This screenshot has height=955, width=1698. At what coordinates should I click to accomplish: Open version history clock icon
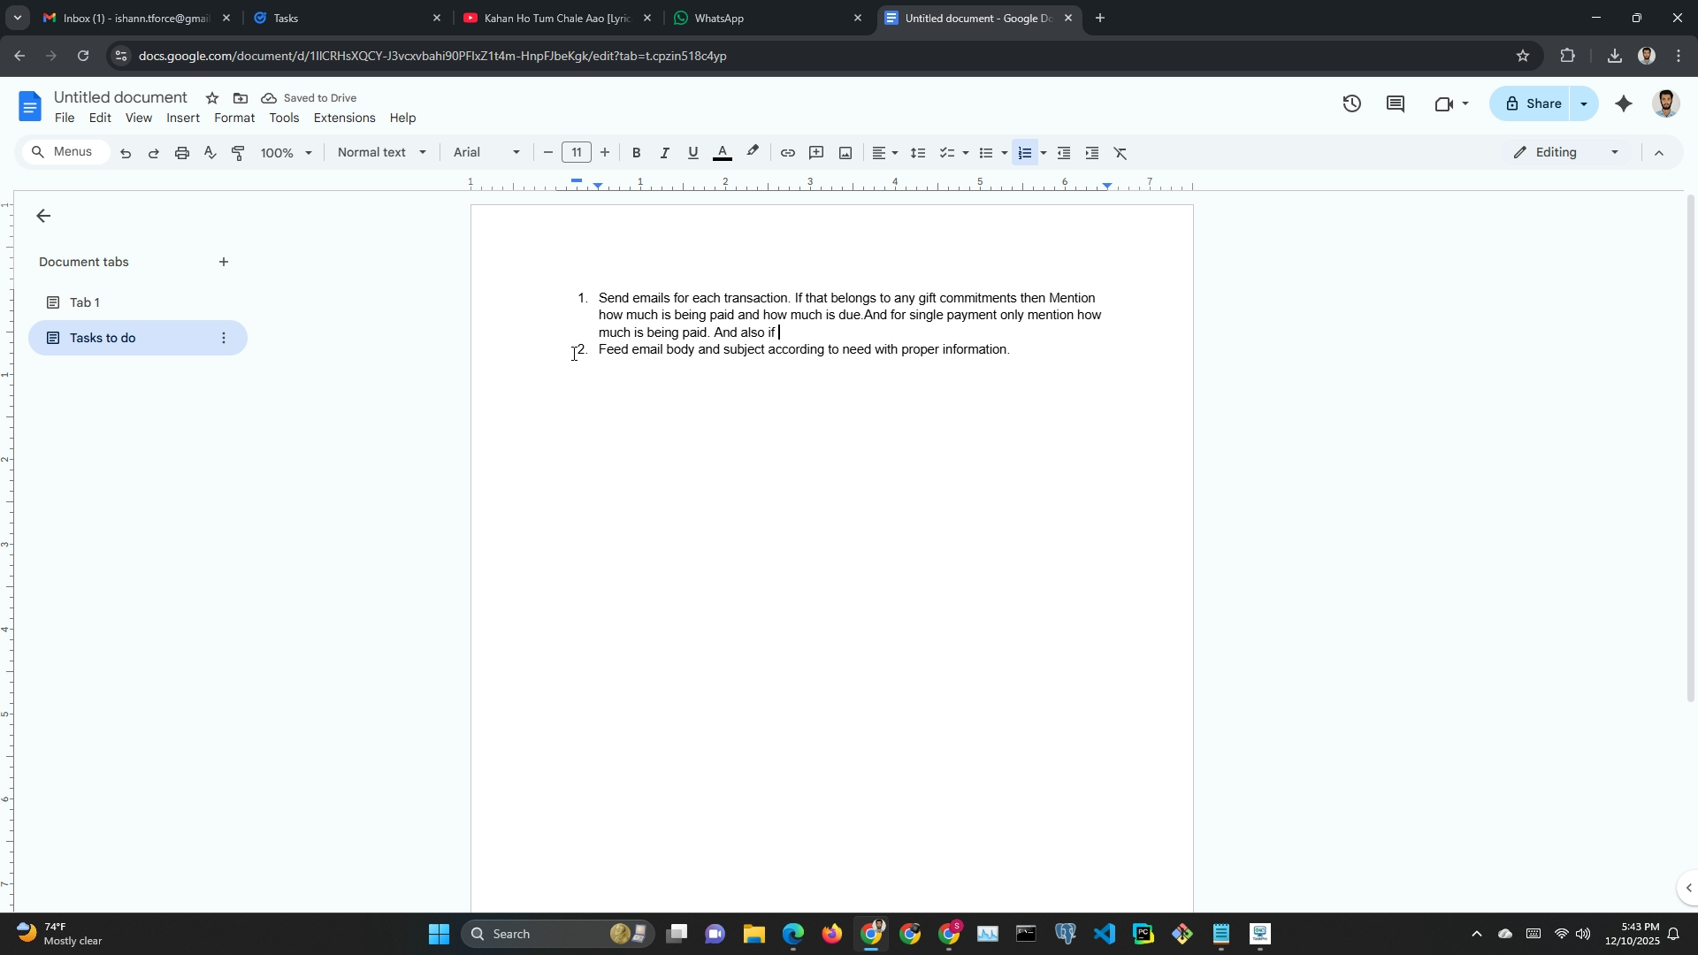[x=1351, y=104]
